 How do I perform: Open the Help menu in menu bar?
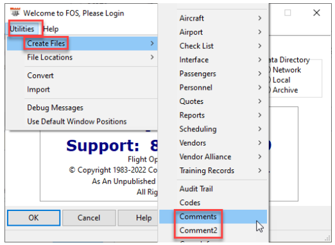51,29
